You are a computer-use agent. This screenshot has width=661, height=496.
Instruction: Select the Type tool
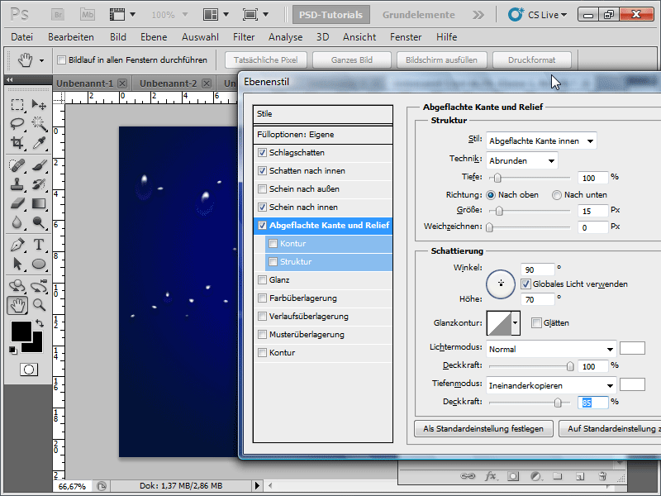click(39, 244)
